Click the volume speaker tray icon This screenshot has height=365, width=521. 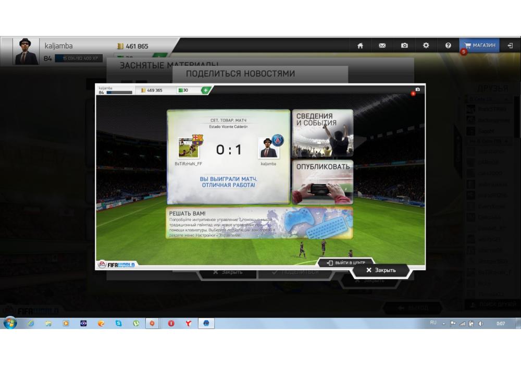480,323
